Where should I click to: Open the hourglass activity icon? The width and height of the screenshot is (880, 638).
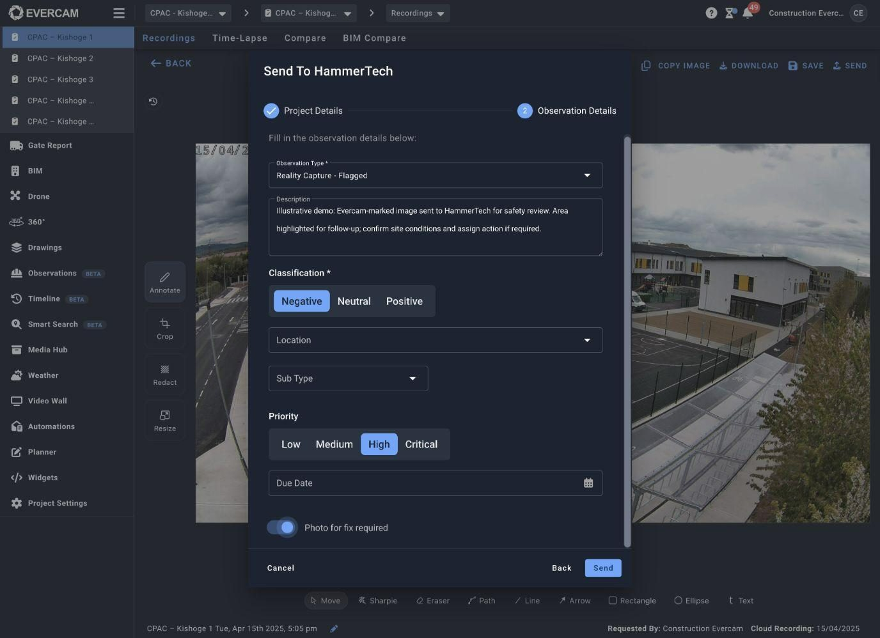coord(730,13)
